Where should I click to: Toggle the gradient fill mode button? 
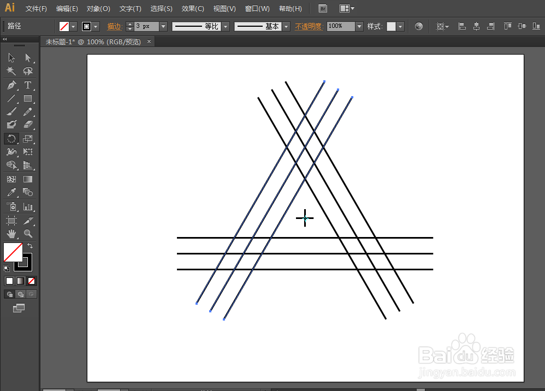(20, 281)
